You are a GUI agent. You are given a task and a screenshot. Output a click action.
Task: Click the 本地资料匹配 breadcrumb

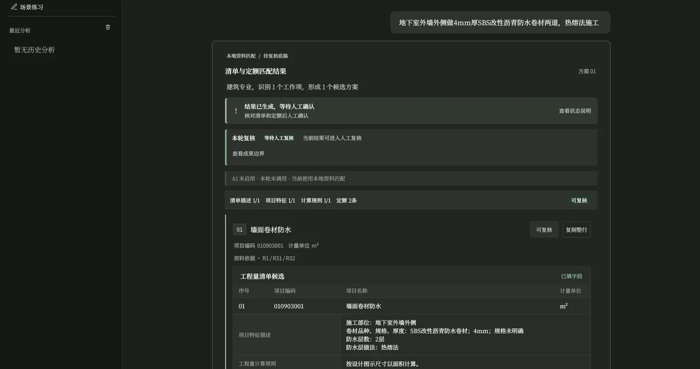(241, 56)
